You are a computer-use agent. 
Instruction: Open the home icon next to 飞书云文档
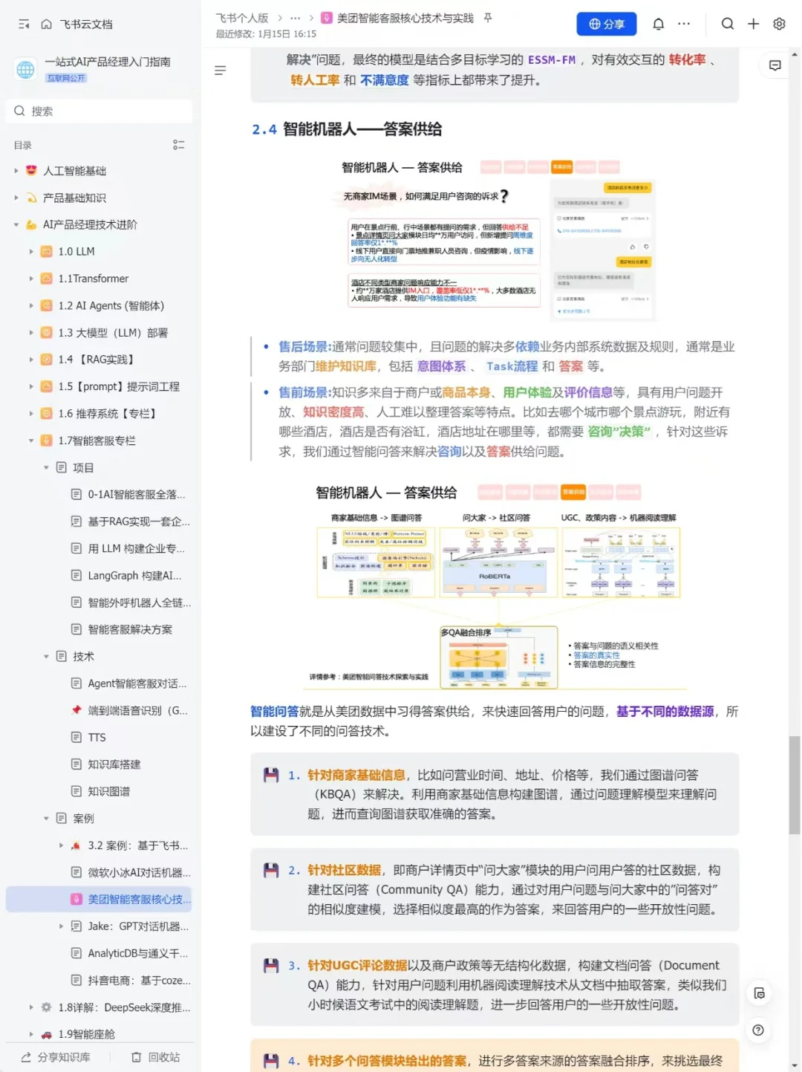point(46,25)
